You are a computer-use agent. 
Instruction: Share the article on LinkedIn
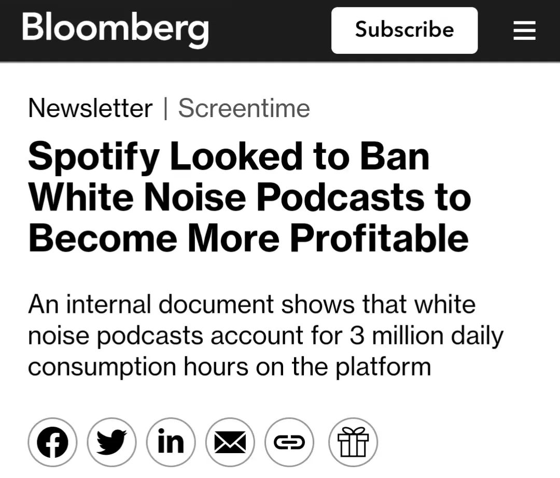click(171, 443)
